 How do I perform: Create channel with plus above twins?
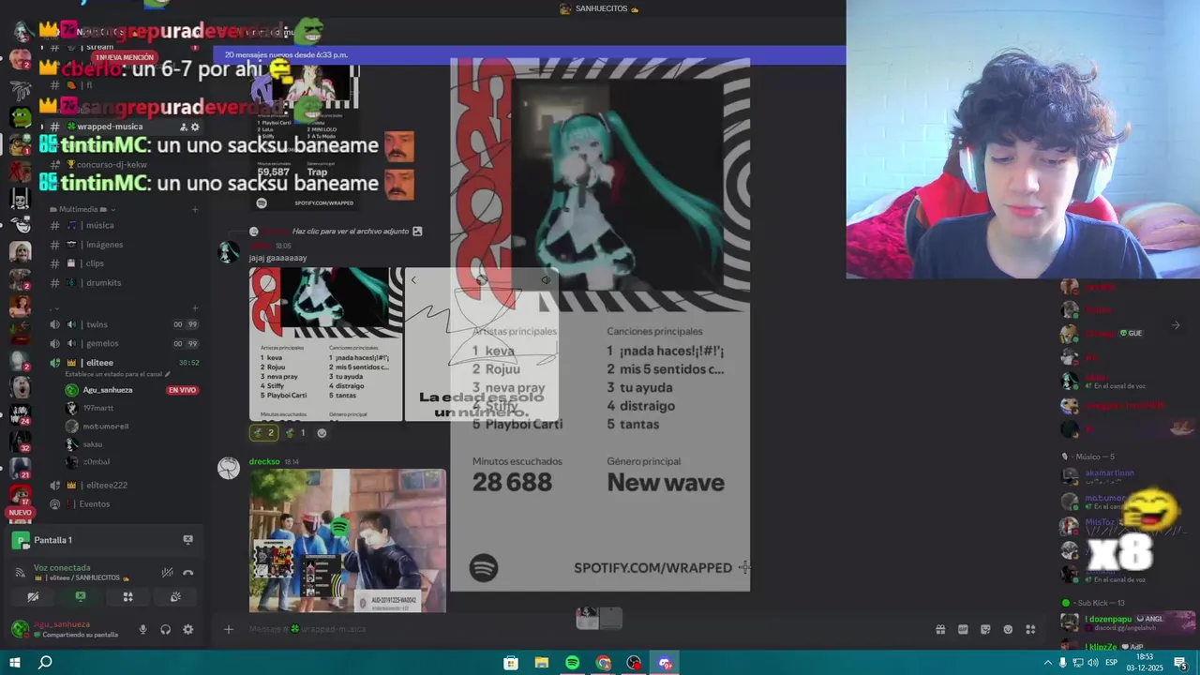coord(195,307)
